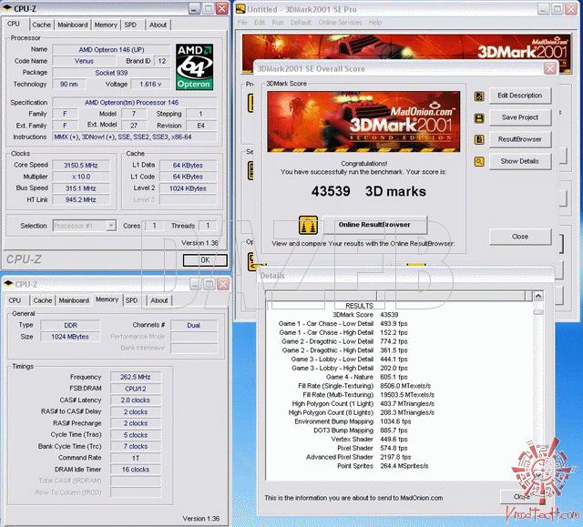Click the Multiplier x 10.0 field
Viewport: 583px width, 527px height.
[x=81, y=177]
